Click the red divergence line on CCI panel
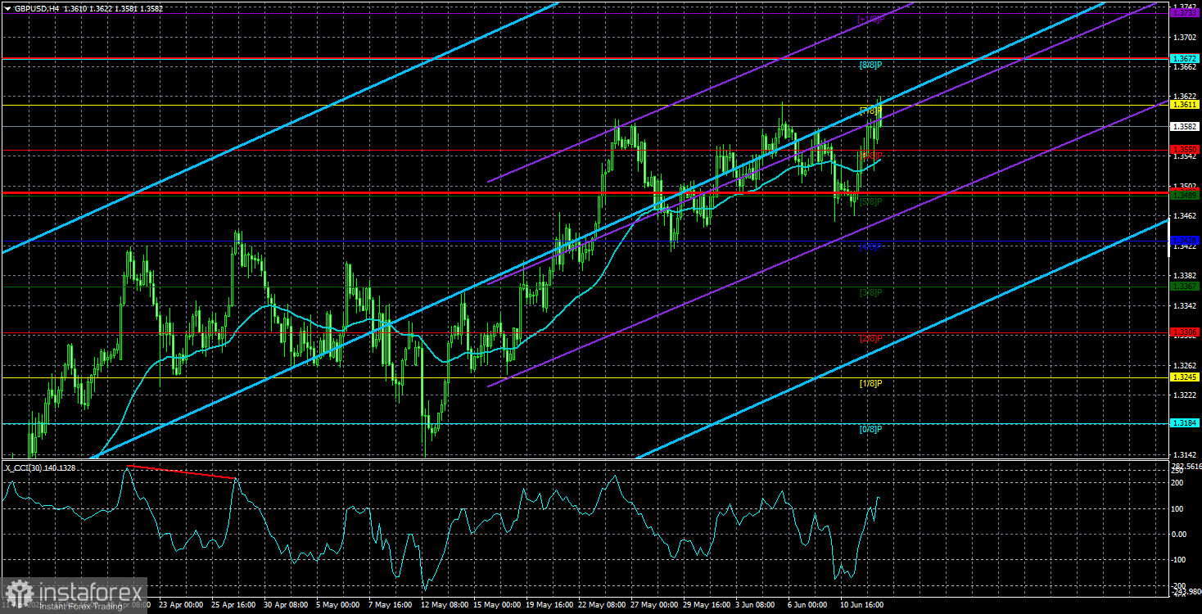The image size is (1202, 614). 182,472
